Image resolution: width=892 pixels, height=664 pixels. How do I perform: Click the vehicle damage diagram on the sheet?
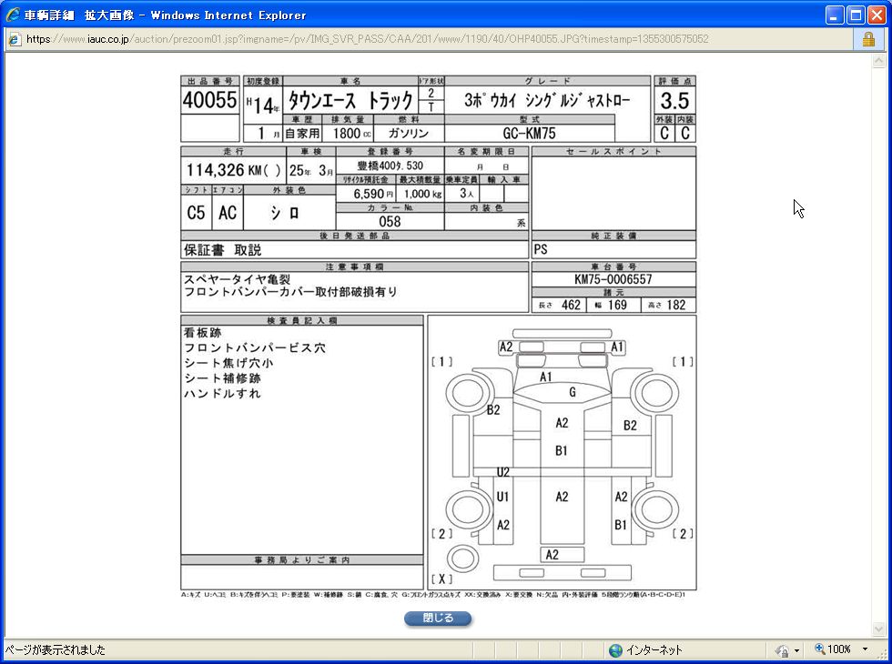(x=562, y=452)
